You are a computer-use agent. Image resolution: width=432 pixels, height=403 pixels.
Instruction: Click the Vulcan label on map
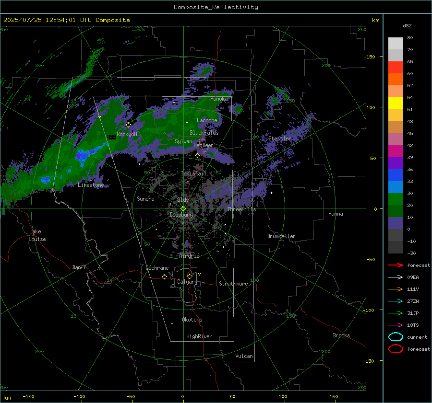(244, 356)
